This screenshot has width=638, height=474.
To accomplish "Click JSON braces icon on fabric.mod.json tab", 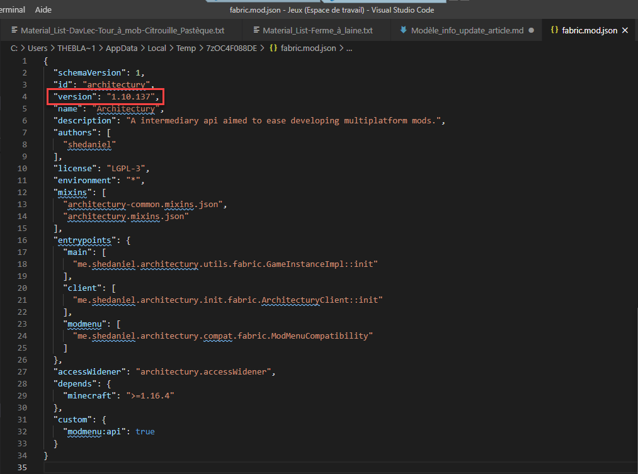I will tap(554, 30).
